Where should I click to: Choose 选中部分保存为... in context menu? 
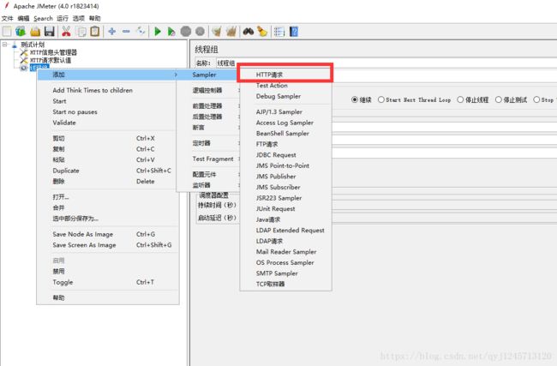pyautogui.click(x=108, y=219)
